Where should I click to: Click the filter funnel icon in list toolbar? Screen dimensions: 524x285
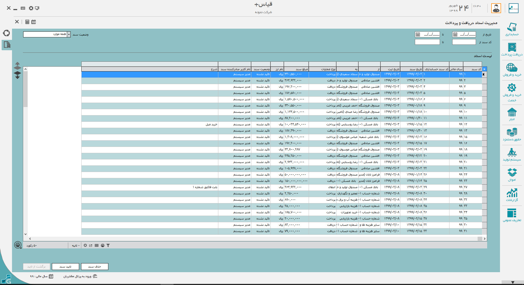pos(108,245)
